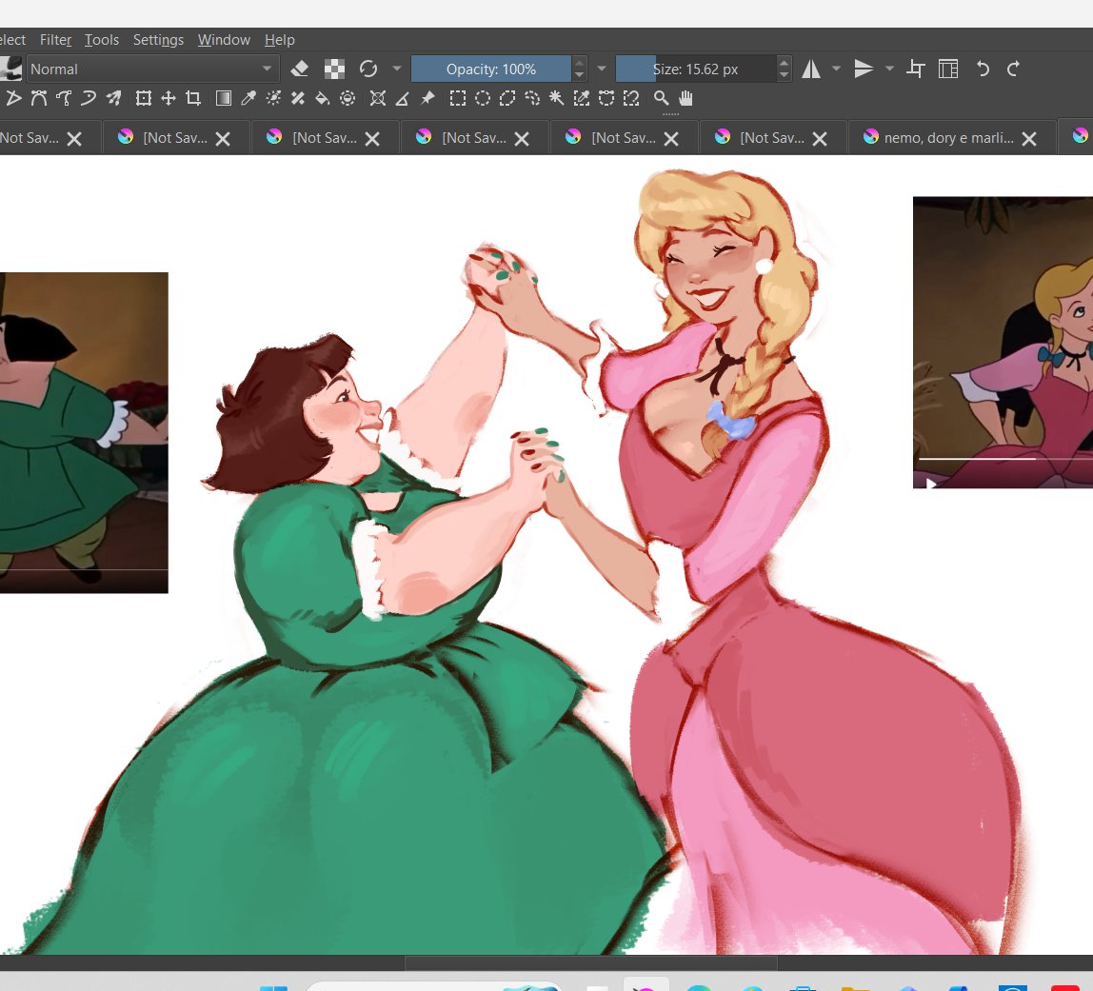Select the Multibrush tool
1093x991 pixels.
(x=113, y=98)
